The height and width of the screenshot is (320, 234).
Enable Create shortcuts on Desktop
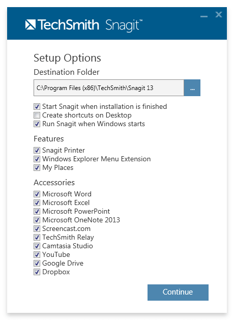pyautogui.click(x=37, y=115)
